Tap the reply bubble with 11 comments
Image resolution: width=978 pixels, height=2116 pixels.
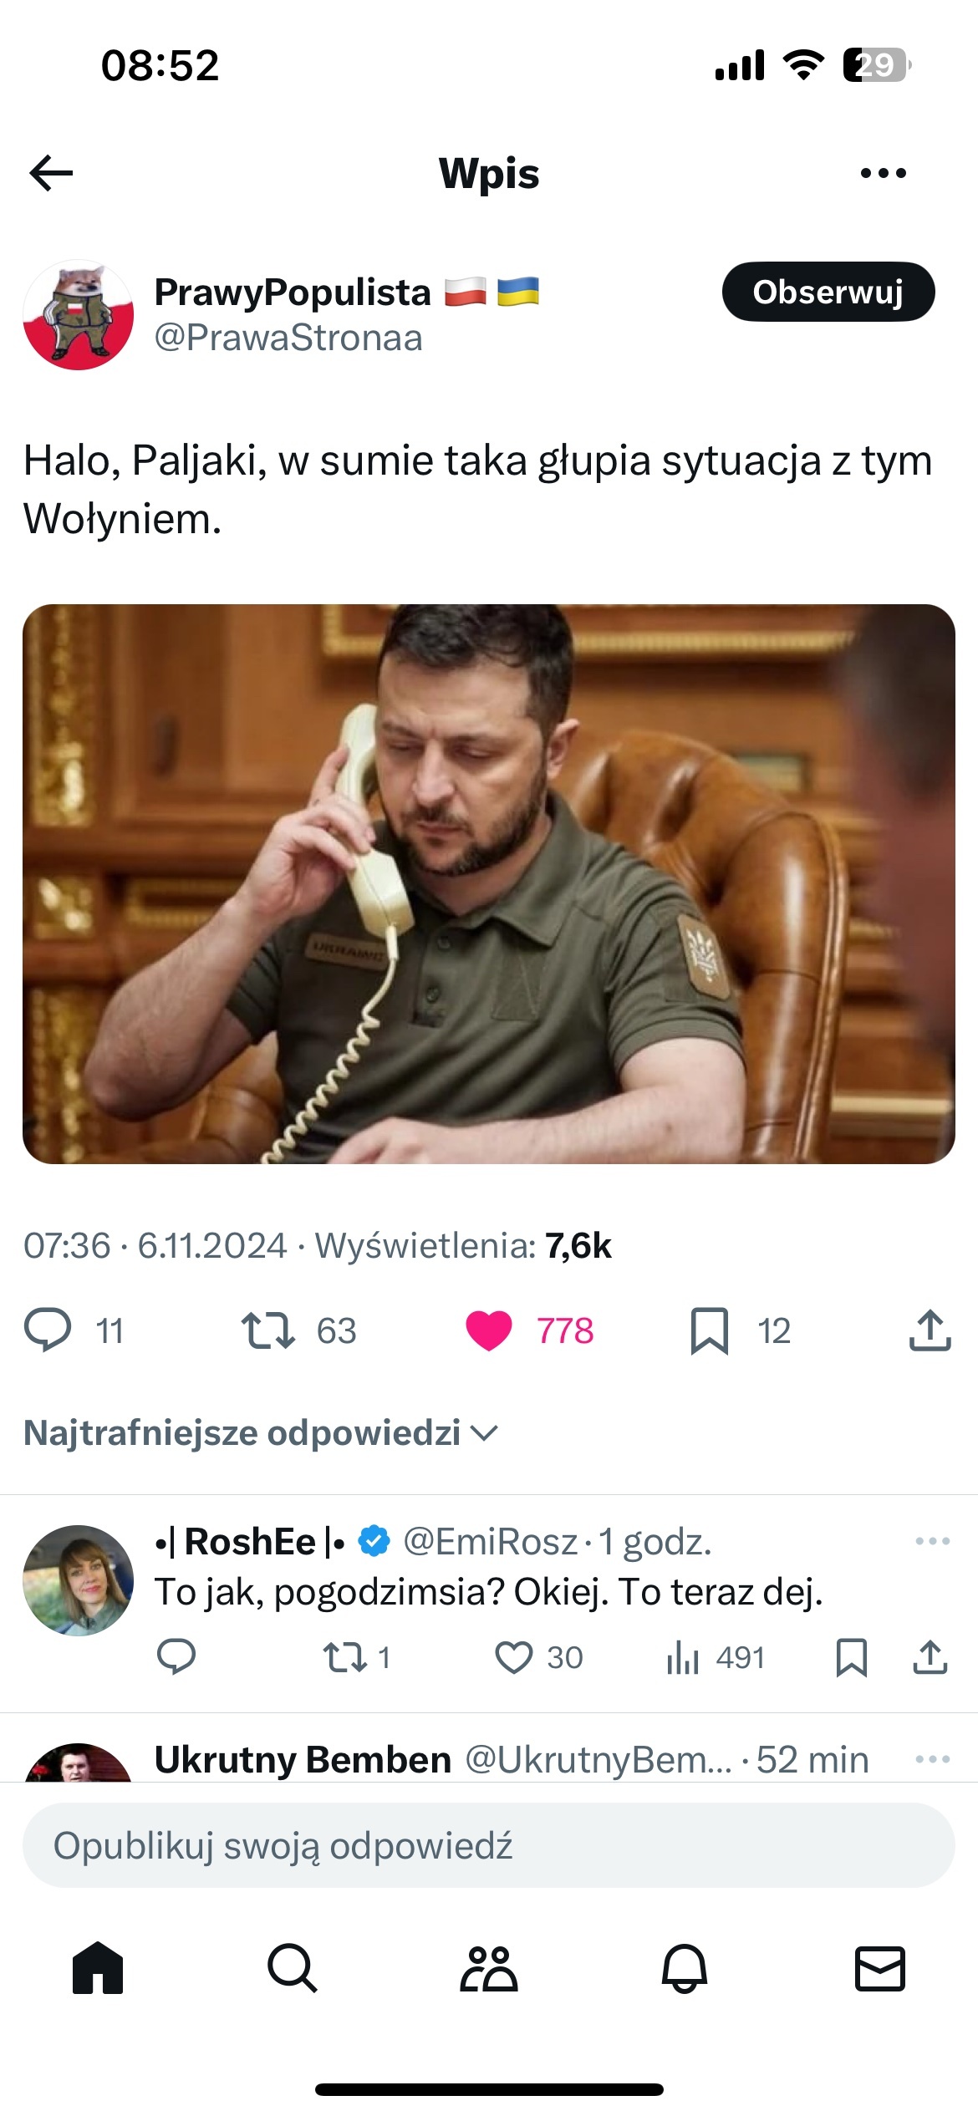coord(48,1330)
